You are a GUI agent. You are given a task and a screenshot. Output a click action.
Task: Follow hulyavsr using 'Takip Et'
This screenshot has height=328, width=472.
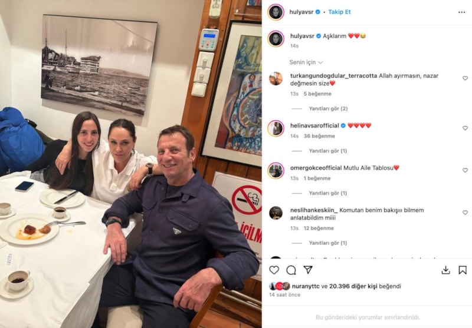339,12
